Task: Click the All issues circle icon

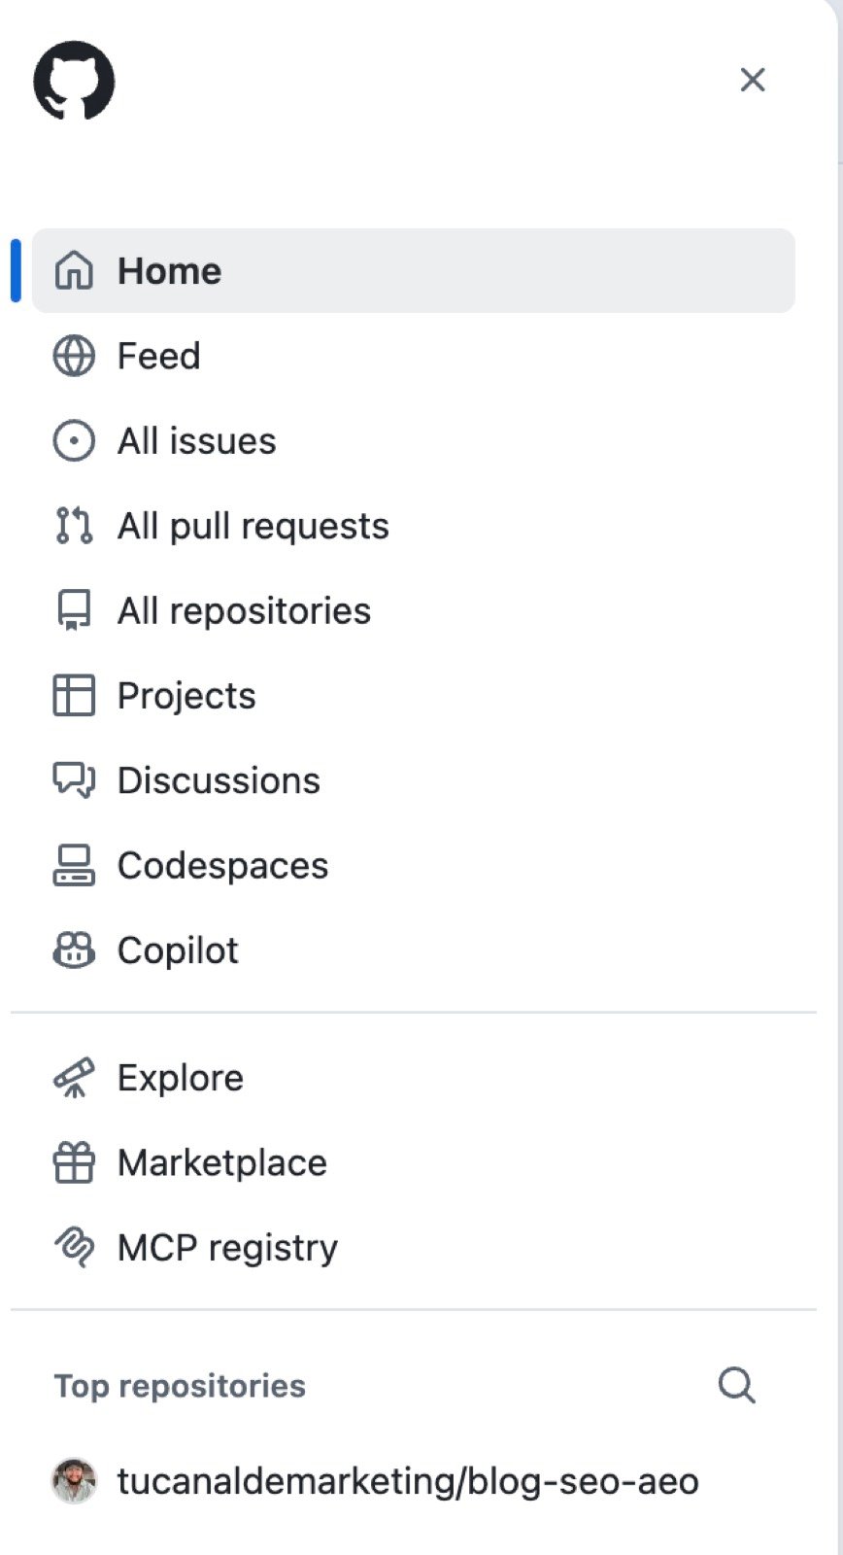Action: click(74, 440)
